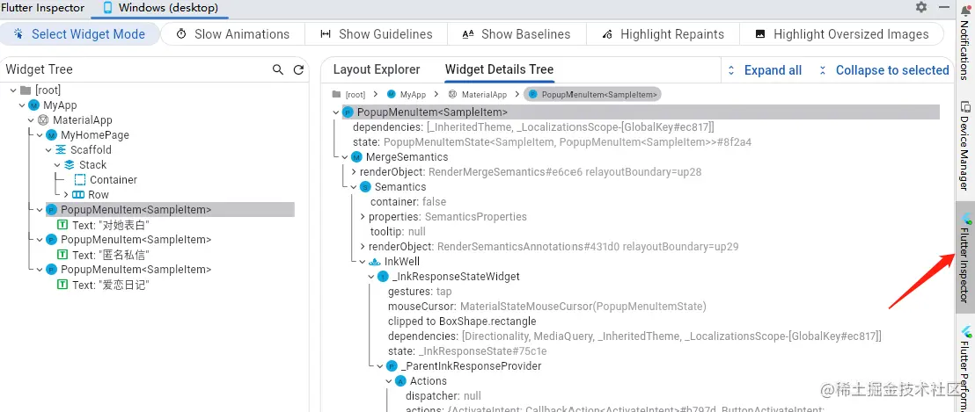This screenshot has height=412, width=975.
Task: Click the MaterialApp icon in the Widget Tree
Action: [x=43, y=120]
